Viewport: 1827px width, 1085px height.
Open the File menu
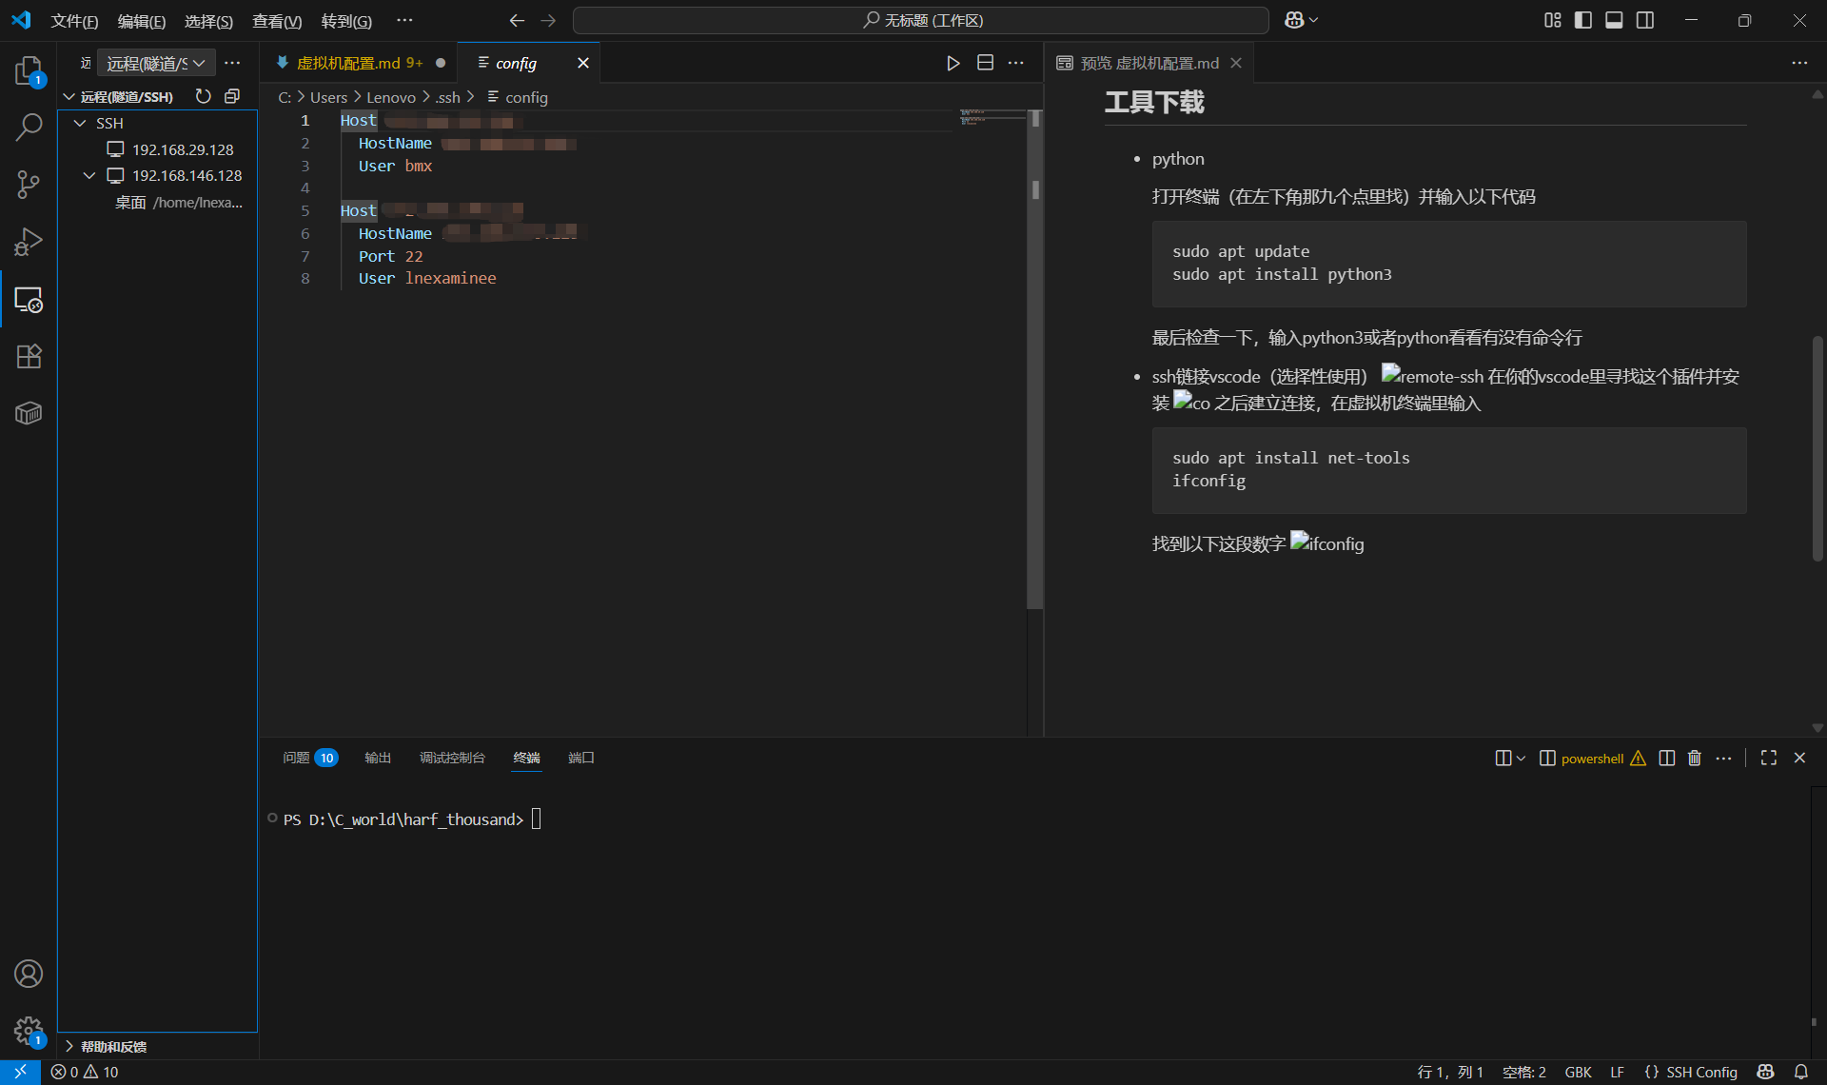[74, 21]
